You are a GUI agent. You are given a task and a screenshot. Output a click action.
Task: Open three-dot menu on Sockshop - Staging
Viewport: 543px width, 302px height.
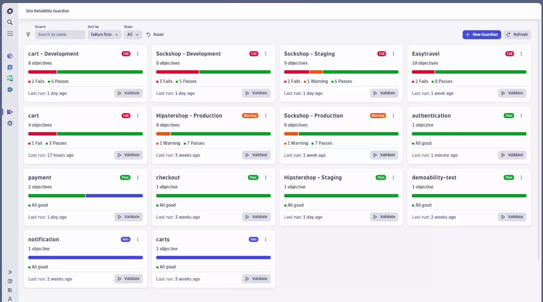[393, 54]
